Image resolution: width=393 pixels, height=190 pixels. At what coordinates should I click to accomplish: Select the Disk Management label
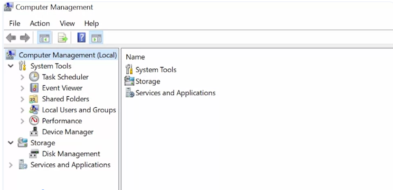pyautogui.click(x=71, y=154)
